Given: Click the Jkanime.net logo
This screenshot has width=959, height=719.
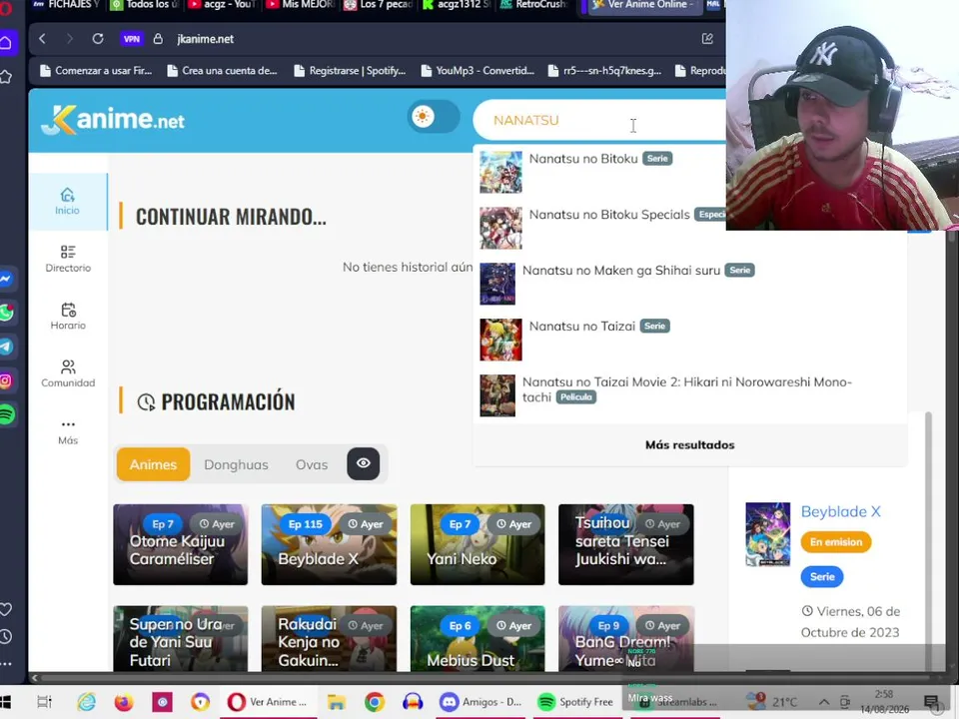Looking at the screenshot, I should [x=113, y=119].
